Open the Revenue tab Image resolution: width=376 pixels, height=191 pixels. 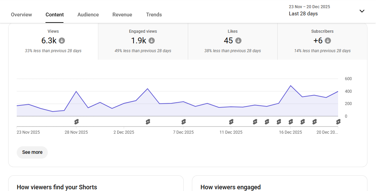[x=122, y=15]
